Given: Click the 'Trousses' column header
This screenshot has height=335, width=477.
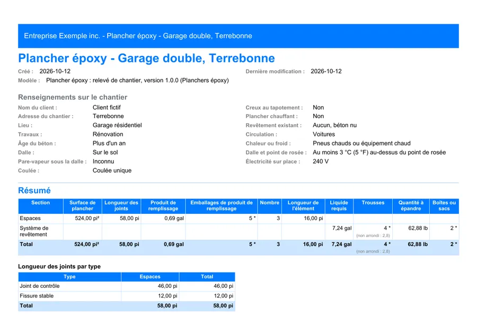Looking at the screenshot, I should point(373,206).
